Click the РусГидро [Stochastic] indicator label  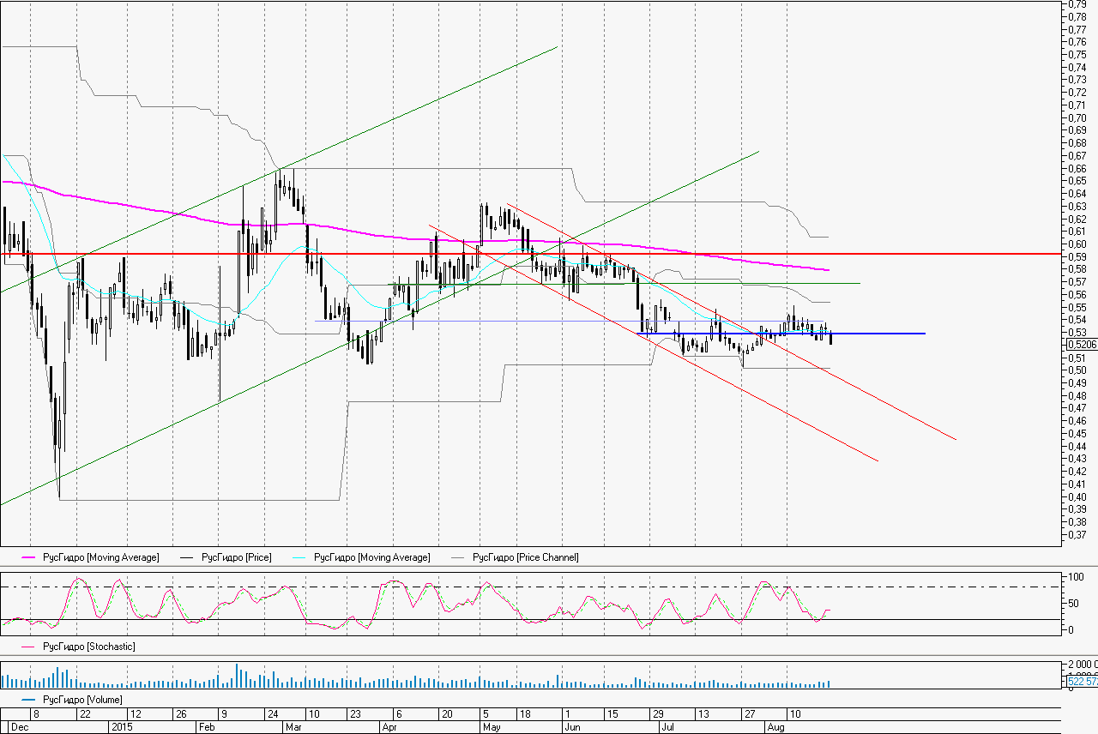[x=88, y=647]
